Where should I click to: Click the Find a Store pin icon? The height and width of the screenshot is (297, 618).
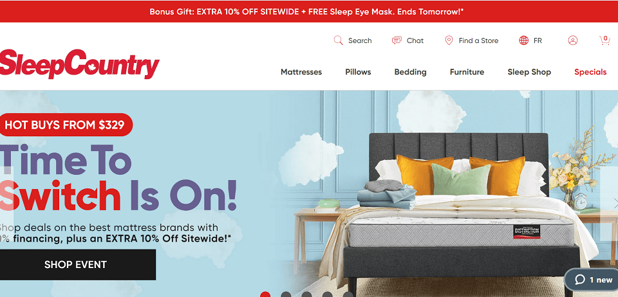coord(449,40)
